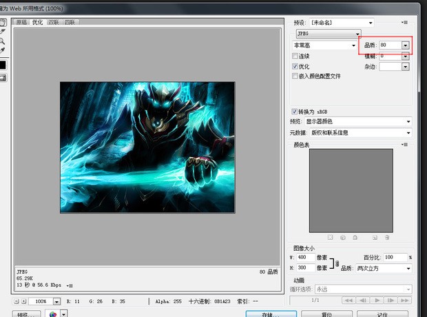Click the black eyedropper color swatch

point(3,65)
